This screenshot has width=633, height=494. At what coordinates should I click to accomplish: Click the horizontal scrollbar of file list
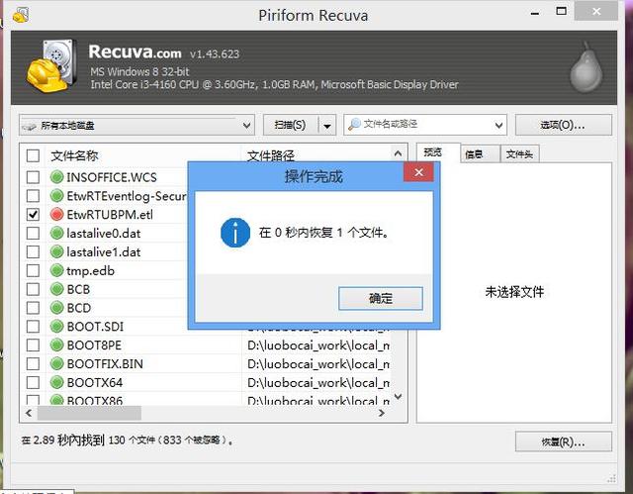pyautogui.click(x=198, y=413)
